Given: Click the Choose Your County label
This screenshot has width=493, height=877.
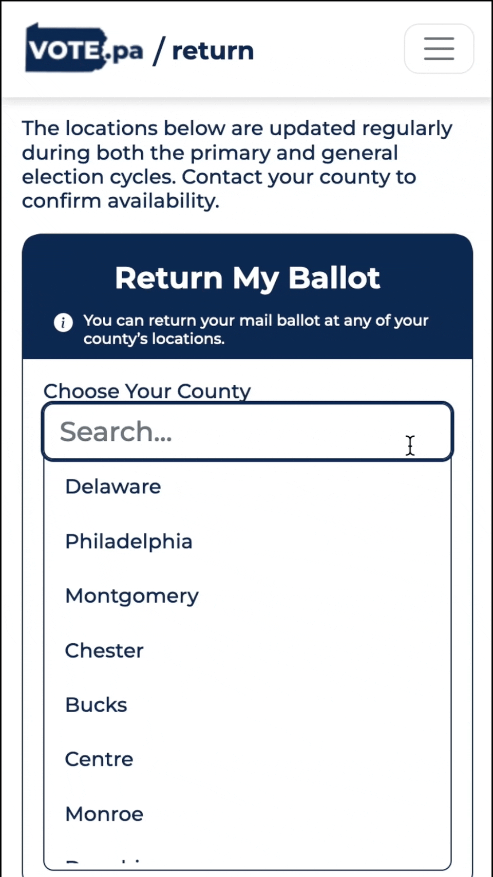Looking at the screenshot, I should [147, 391].
